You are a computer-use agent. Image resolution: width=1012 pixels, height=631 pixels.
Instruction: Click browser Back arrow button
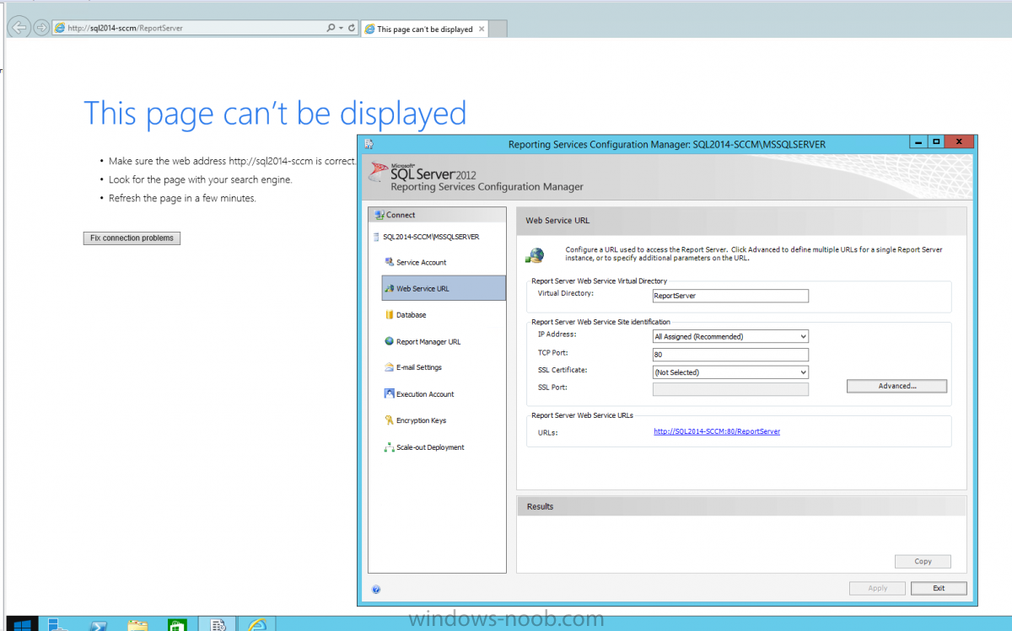tap(20, 28)
